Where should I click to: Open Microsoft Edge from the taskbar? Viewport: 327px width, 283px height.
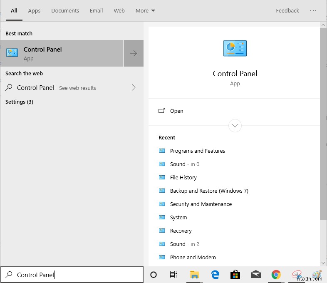pyautogui.click(x=215, y=275)
